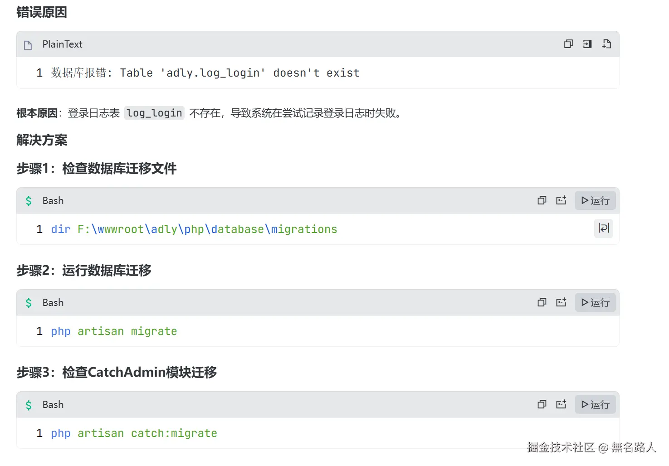The width and height of the screenshot is (669, 466).
Task: Insert catch:migrate command into terminal icon
Action: 561,404
